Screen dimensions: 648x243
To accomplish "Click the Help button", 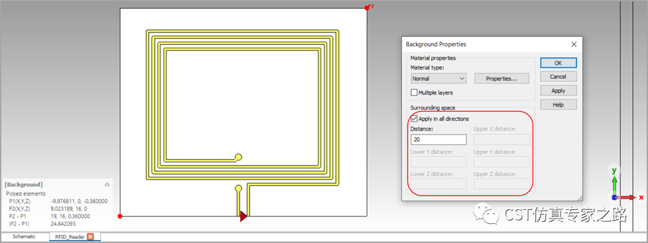I will pos(558,105).
